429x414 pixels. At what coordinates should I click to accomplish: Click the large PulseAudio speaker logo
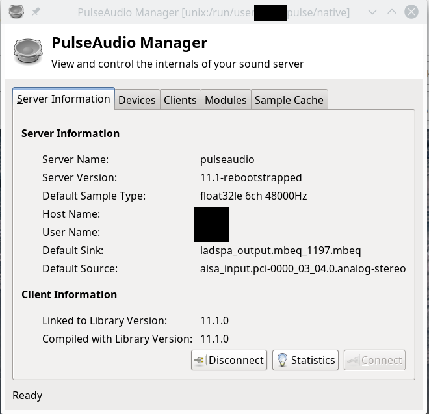coord(28,52)
